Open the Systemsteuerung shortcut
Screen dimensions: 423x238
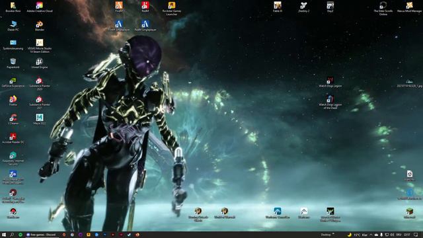(13, 45)
